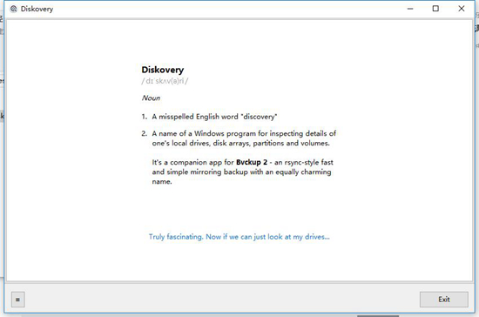479x317 pixels.
Task: Minimize the Diskovery window
Action: (410, 9)
